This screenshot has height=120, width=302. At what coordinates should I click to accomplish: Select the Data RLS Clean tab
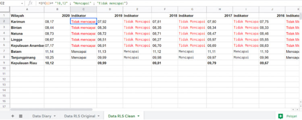(122, 116)
